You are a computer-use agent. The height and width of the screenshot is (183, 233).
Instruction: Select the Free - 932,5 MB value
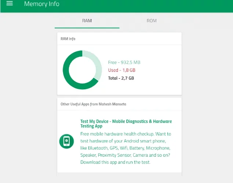coord(124,62)
